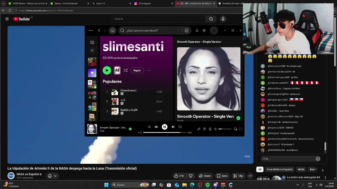Open more options for slimesanti artist

coord(149,70)
